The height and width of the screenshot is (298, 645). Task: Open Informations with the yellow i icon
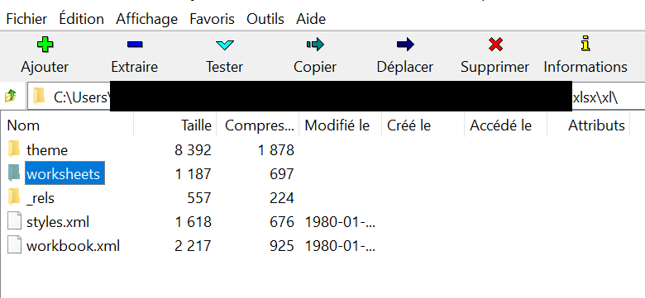(585, 44)
